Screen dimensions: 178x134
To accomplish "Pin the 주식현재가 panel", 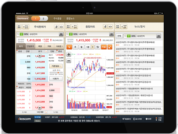I will coord(56,27).
